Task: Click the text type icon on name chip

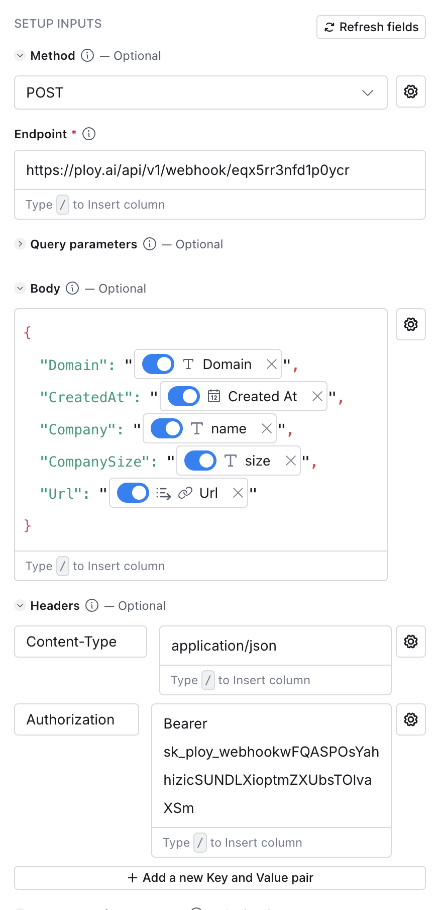Action: pos(197,428)
